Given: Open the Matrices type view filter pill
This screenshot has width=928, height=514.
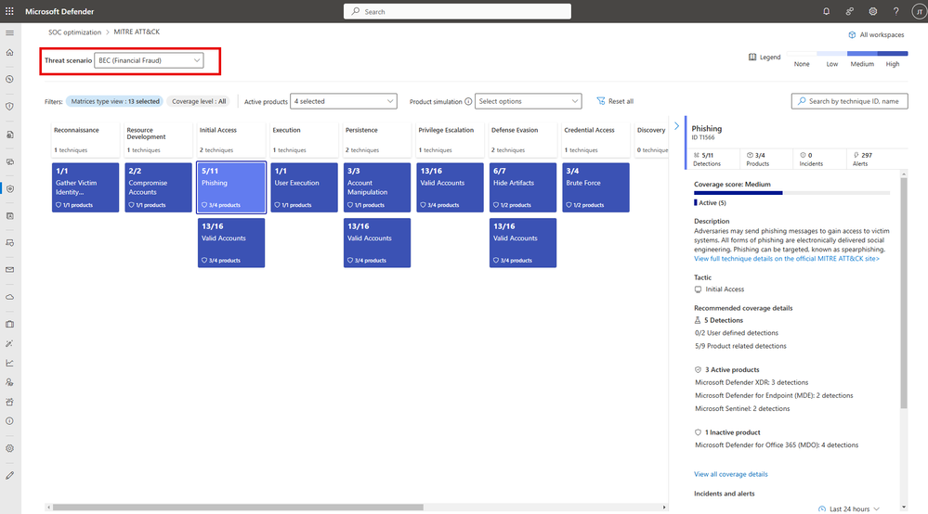Looking at the screenshot, I should (x=115, y=101).
